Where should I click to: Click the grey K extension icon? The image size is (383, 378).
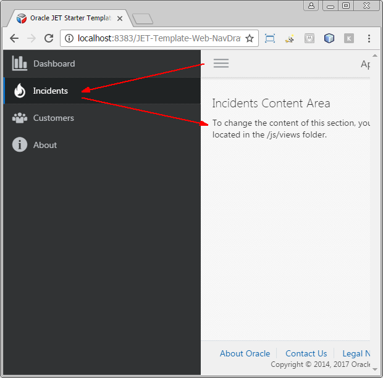pyautogui.click(x=349, y=38)
